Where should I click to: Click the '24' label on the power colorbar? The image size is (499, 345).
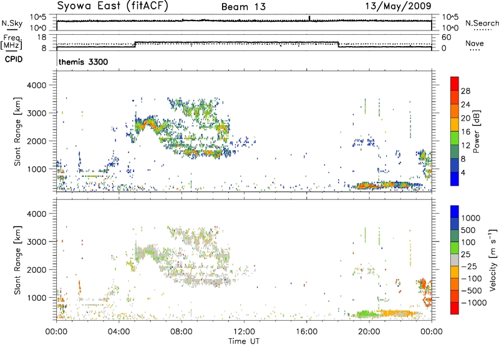click(x=465, y=105)
